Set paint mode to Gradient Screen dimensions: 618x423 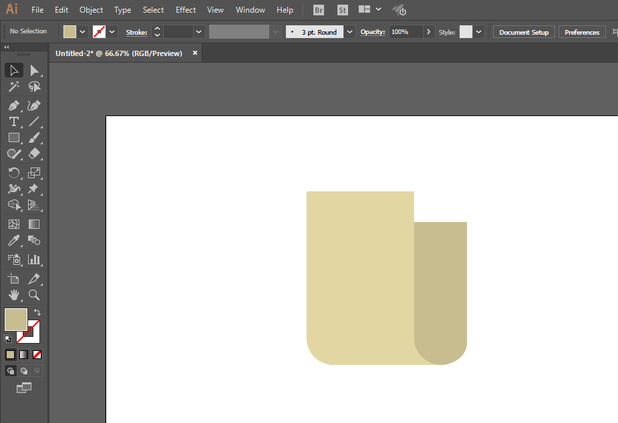[x=23, y=354]
